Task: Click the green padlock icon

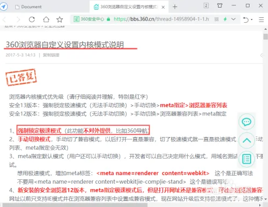Action: tap(108, 19)
